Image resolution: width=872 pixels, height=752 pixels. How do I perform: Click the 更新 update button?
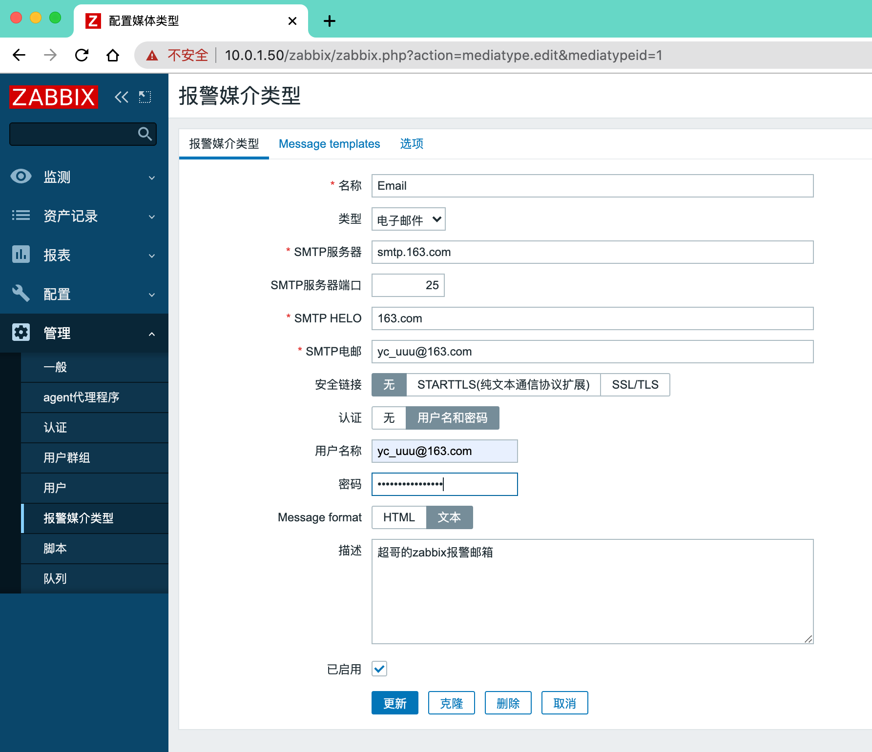click(394, 703)
